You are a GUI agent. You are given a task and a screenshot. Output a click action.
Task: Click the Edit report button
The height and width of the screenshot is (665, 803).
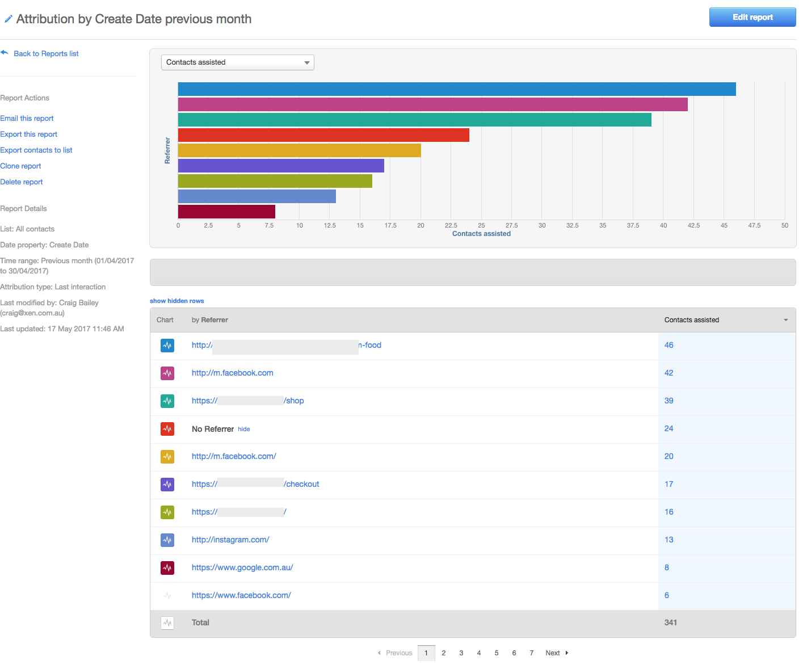[752, 17]
